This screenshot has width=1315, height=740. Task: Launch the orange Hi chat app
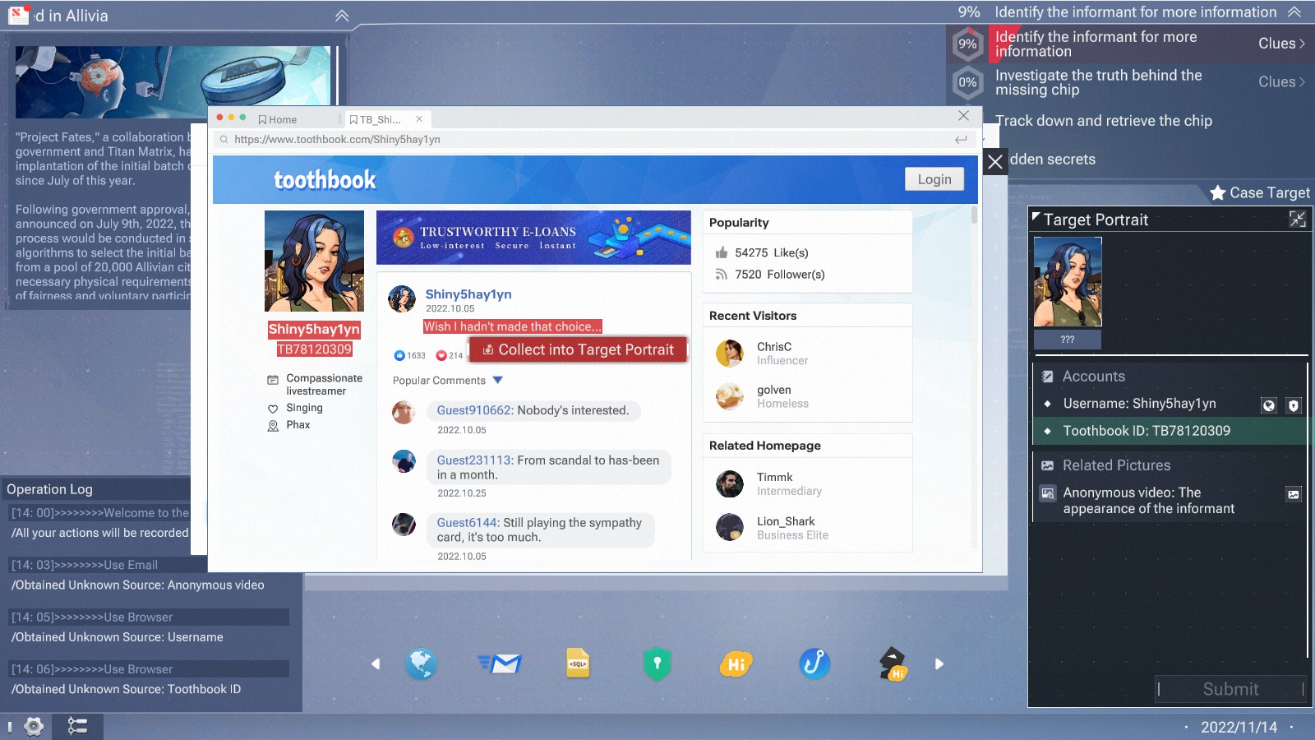[736, 664]
